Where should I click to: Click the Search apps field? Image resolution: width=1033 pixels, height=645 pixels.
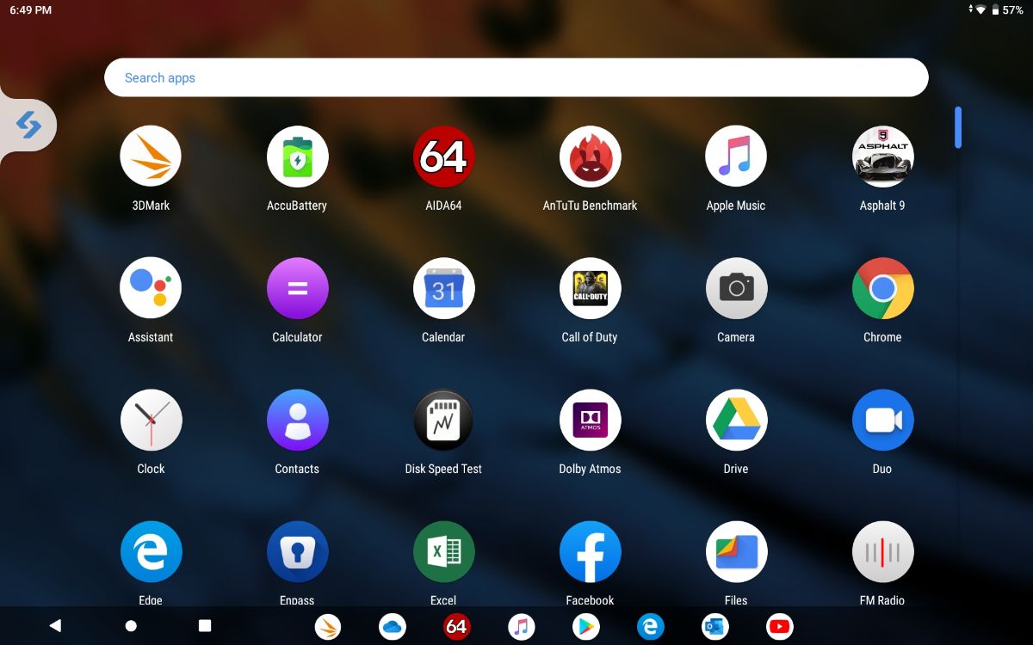tap(516, 77)
